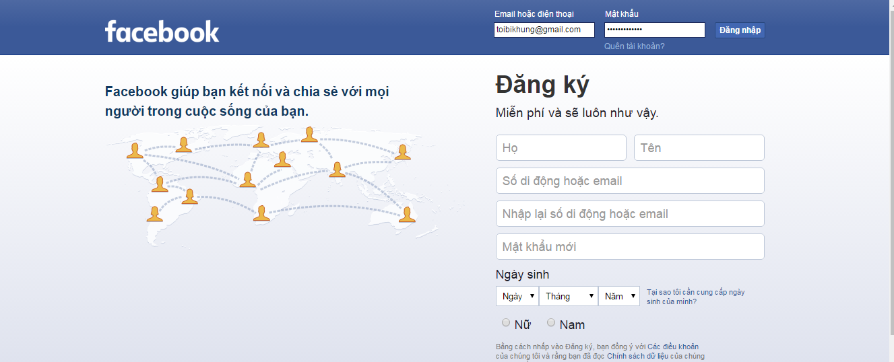Click the Tên first name input field

(699, 147)
